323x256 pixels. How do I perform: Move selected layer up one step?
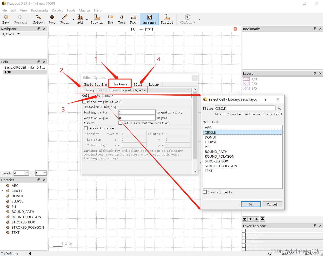[257, 219]
